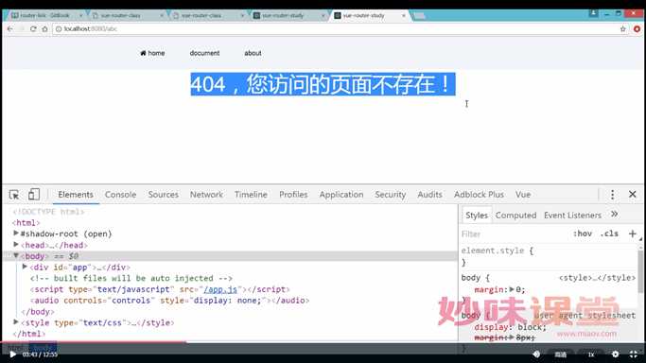View site information for localhost
This screenshot has width=646, height=363.
pyautogui.click(x=59, y=29)
